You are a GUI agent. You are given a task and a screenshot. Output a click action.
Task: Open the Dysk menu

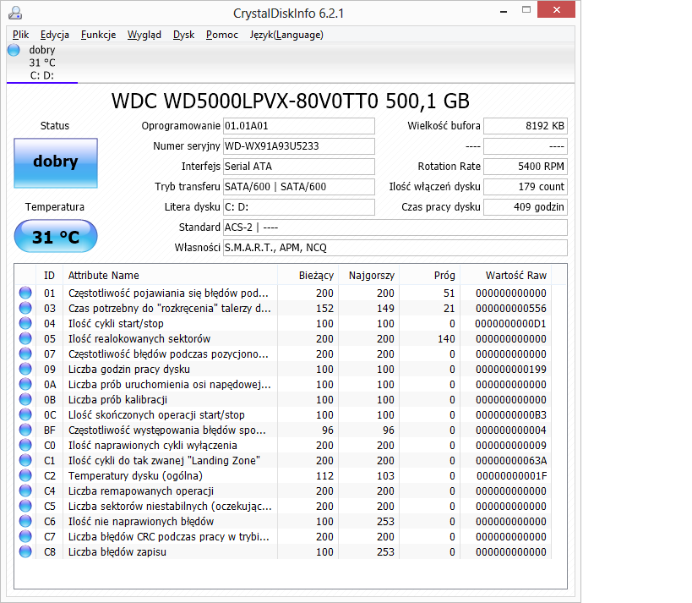click(183, 35)
